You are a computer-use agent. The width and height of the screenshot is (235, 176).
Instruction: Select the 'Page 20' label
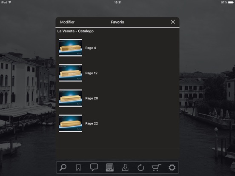[92, 98]
